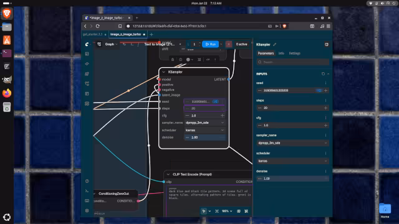The height and width of the screenshot is (224, 399).
Task: Click the '0 active' jobs indicator
Action: coord(241,44)
